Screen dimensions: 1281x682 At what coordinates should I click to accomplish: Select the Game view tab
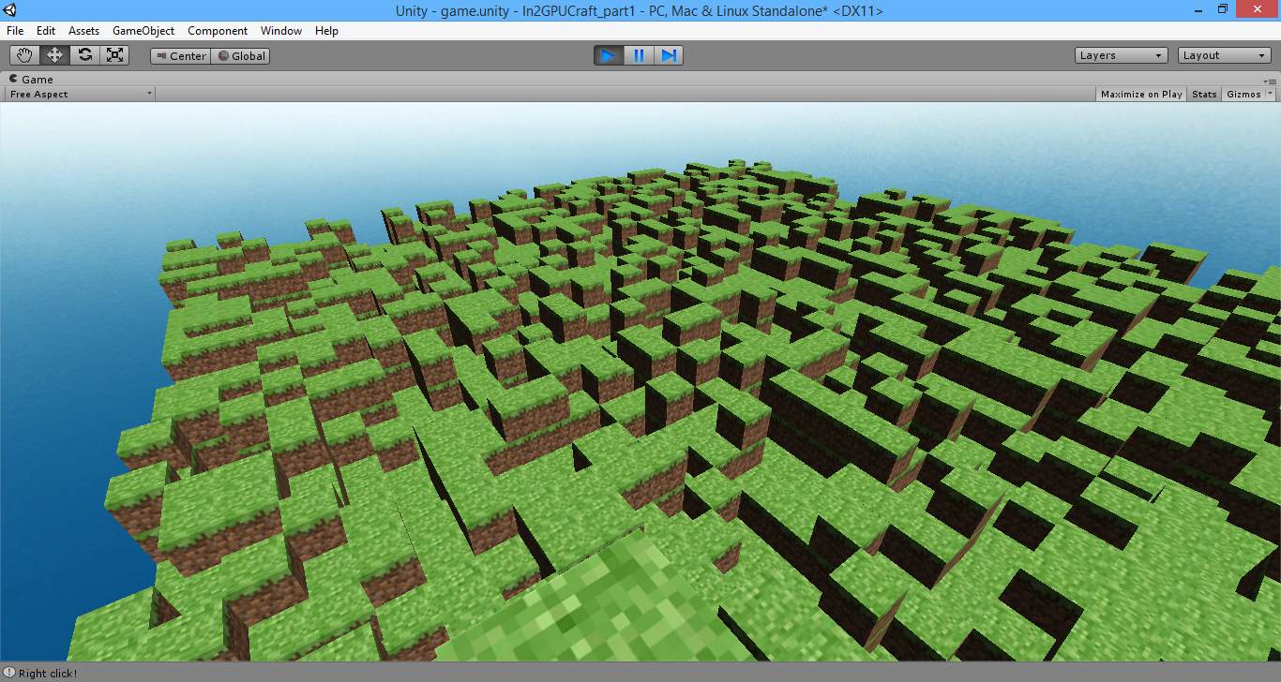[31, 80]
